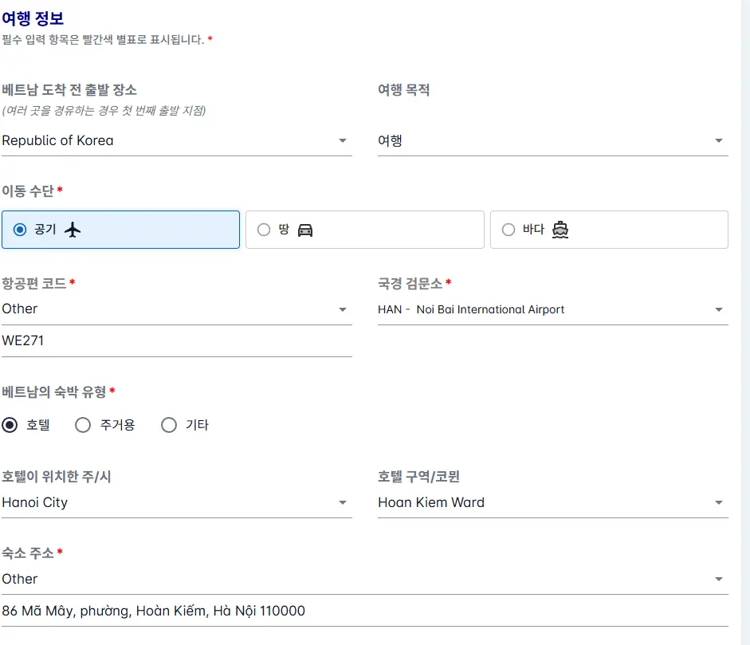Click the page vertical scrollbar

coord(746,322)
